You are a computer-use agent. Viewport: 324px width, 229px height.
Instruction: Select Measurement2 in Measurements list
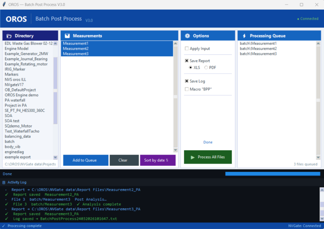point(76,49)
